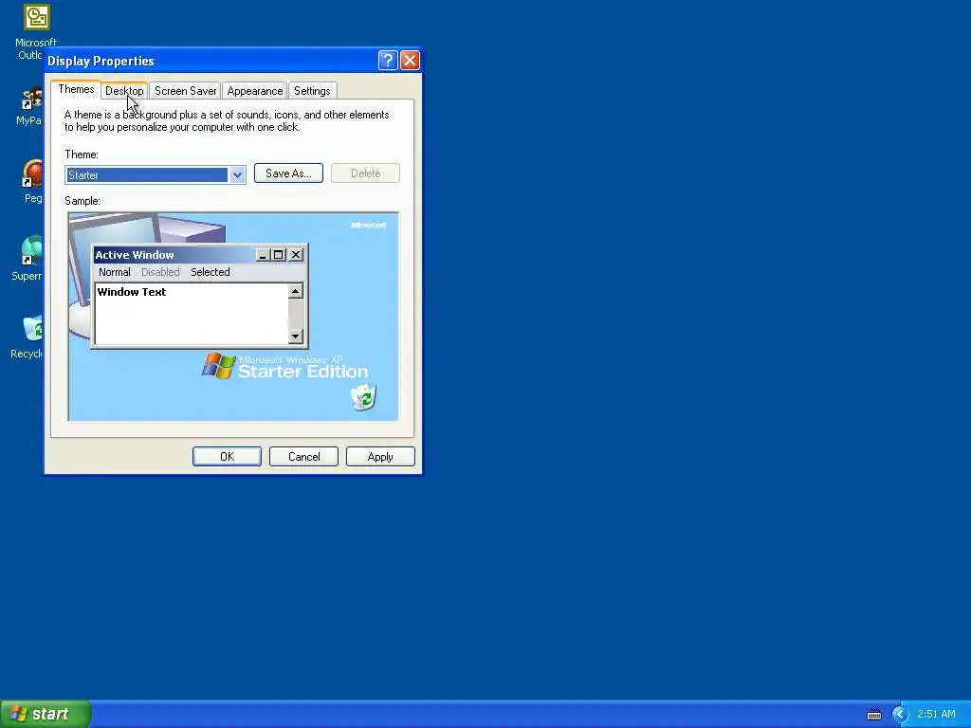The width and height of the screenshot is (971, 728).
Task: Click the keyboard icon in system tray
Action: [x=873, y=715]
